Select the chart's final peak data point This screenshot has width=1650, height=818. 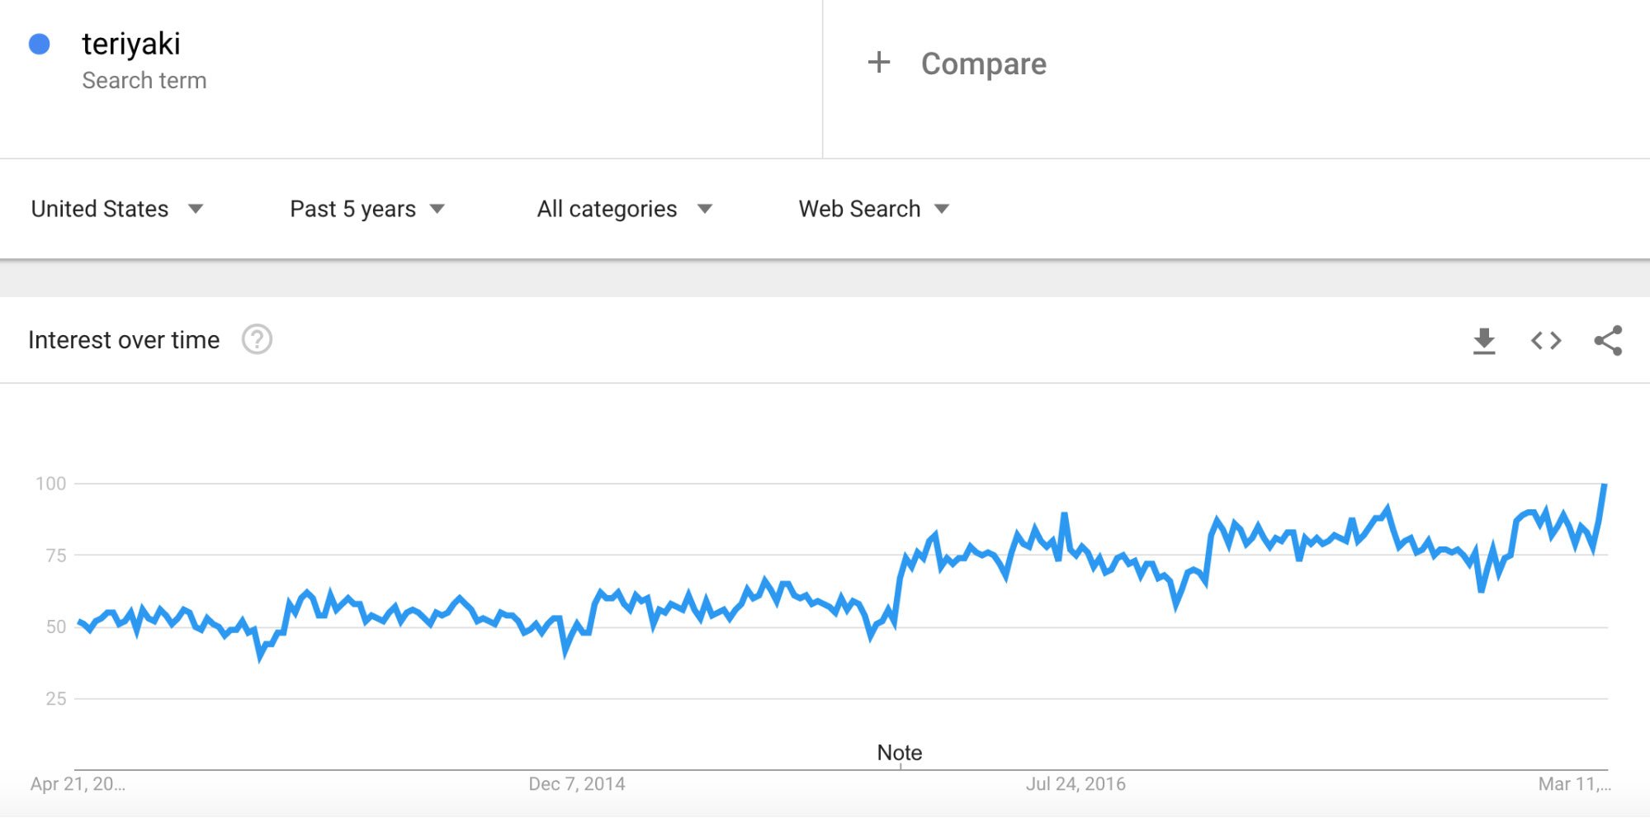(x=1604, y=485)
